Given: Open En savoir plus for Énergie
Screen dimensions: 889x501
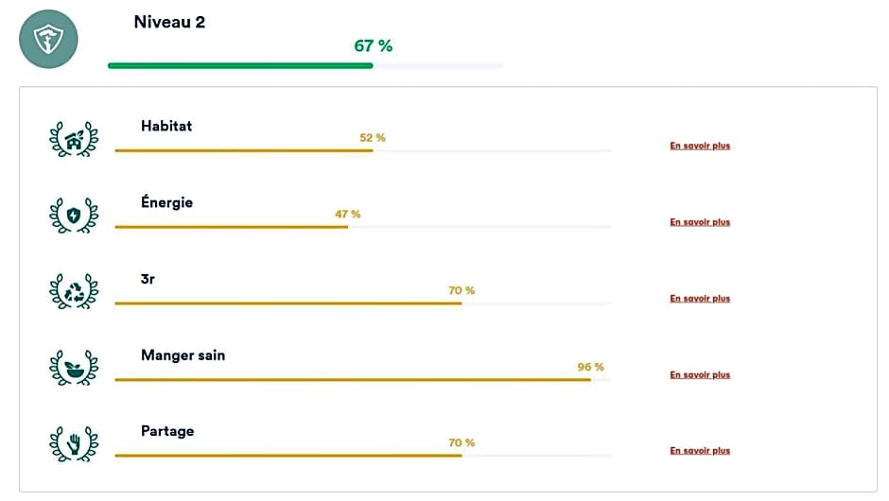Looking at the screenshot, I should point(700,222).
